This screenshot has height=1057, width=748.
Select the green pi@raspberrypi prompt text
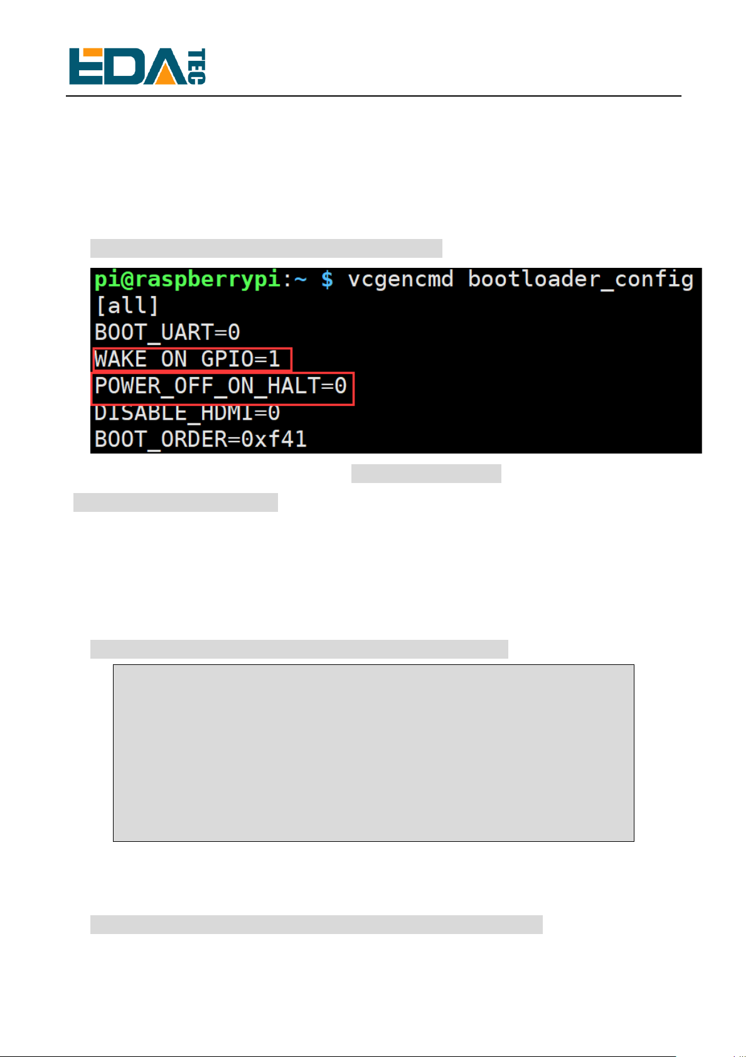pos(188,280)
